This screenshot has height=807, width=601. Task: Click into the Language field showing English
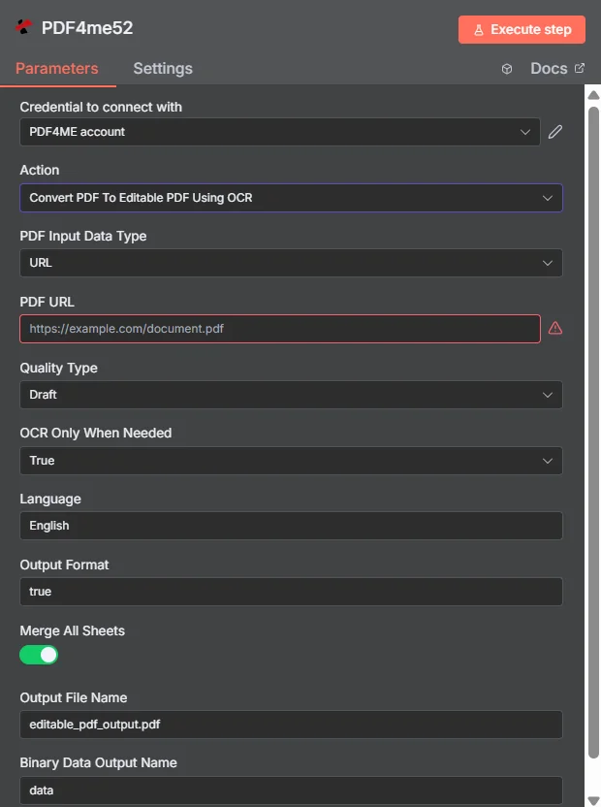(291, 526)
